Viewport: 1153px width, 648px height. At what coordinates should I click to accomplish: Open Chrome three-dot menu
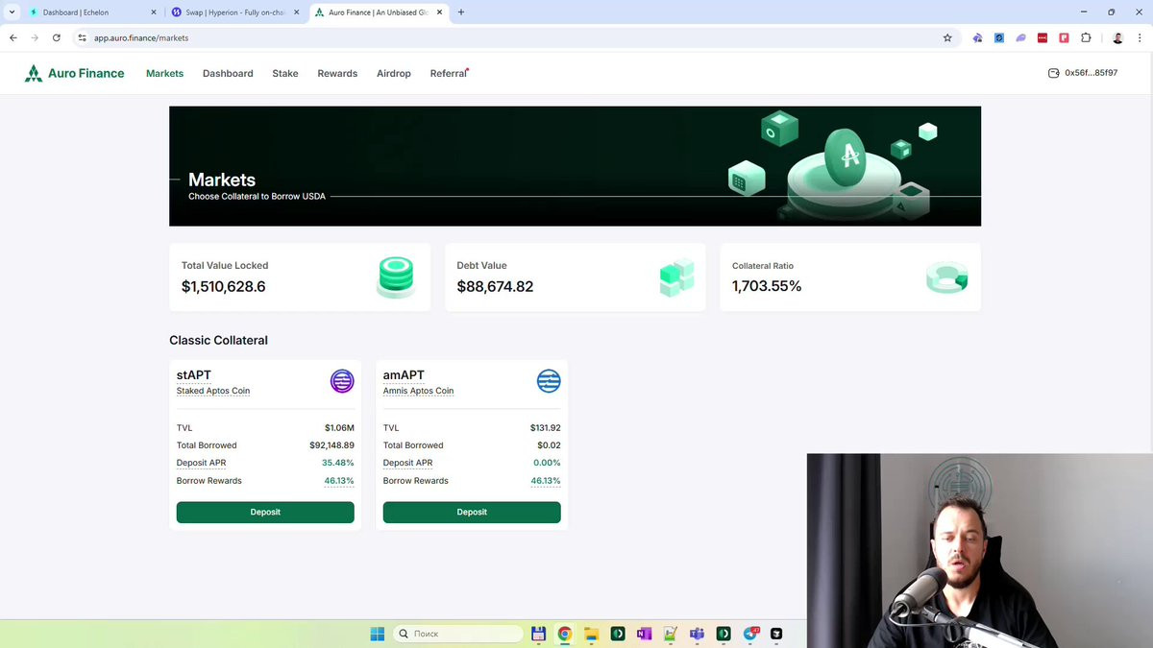click(1140, 37)
